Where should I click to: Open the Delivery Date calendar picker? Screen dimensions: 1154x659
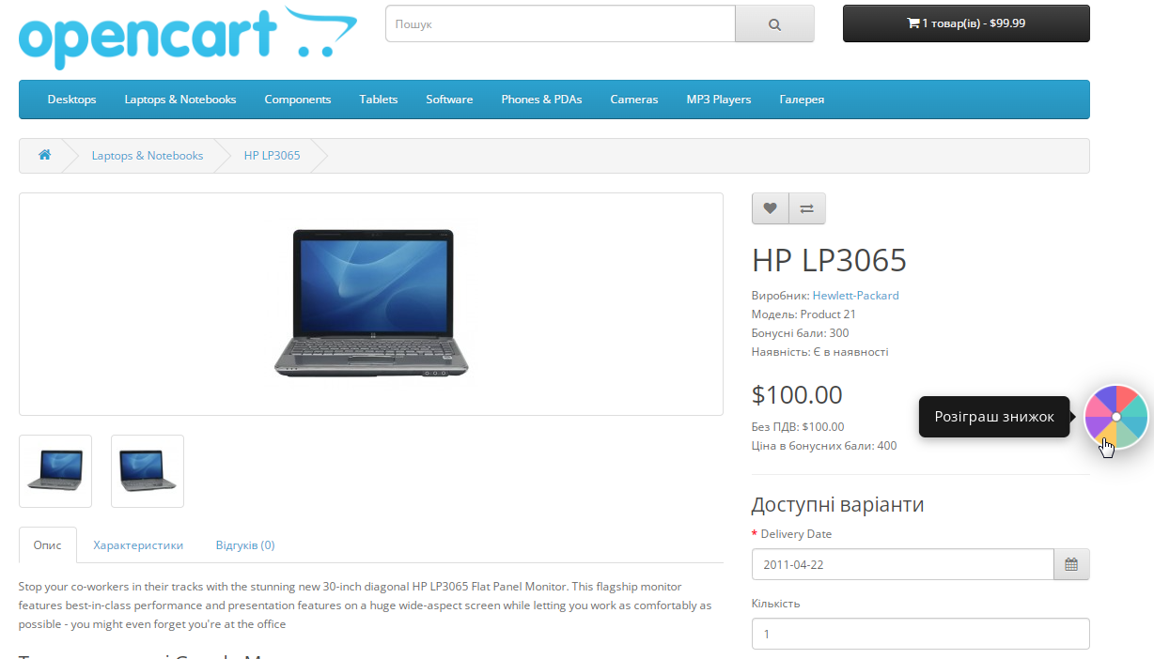click(1071, 565)
